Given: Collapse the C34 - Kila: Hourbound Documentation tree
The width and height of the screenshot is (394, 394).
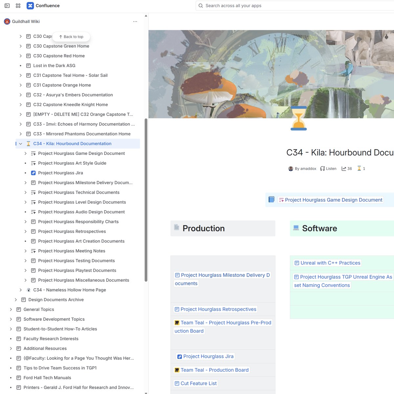Looking at the screenshot, I should [x=20, y=144].
